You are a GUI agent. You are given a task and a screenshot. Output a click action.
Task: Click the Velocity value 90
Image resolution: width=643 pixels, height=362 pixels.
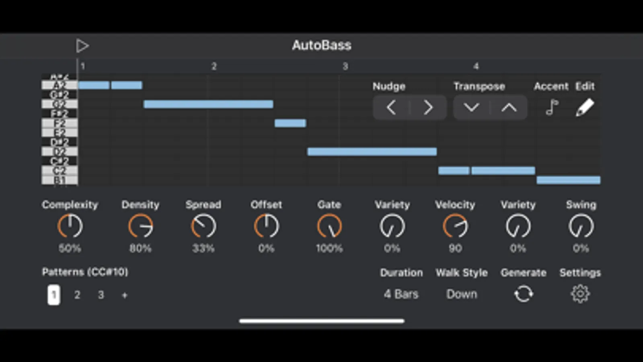(455, 248)
